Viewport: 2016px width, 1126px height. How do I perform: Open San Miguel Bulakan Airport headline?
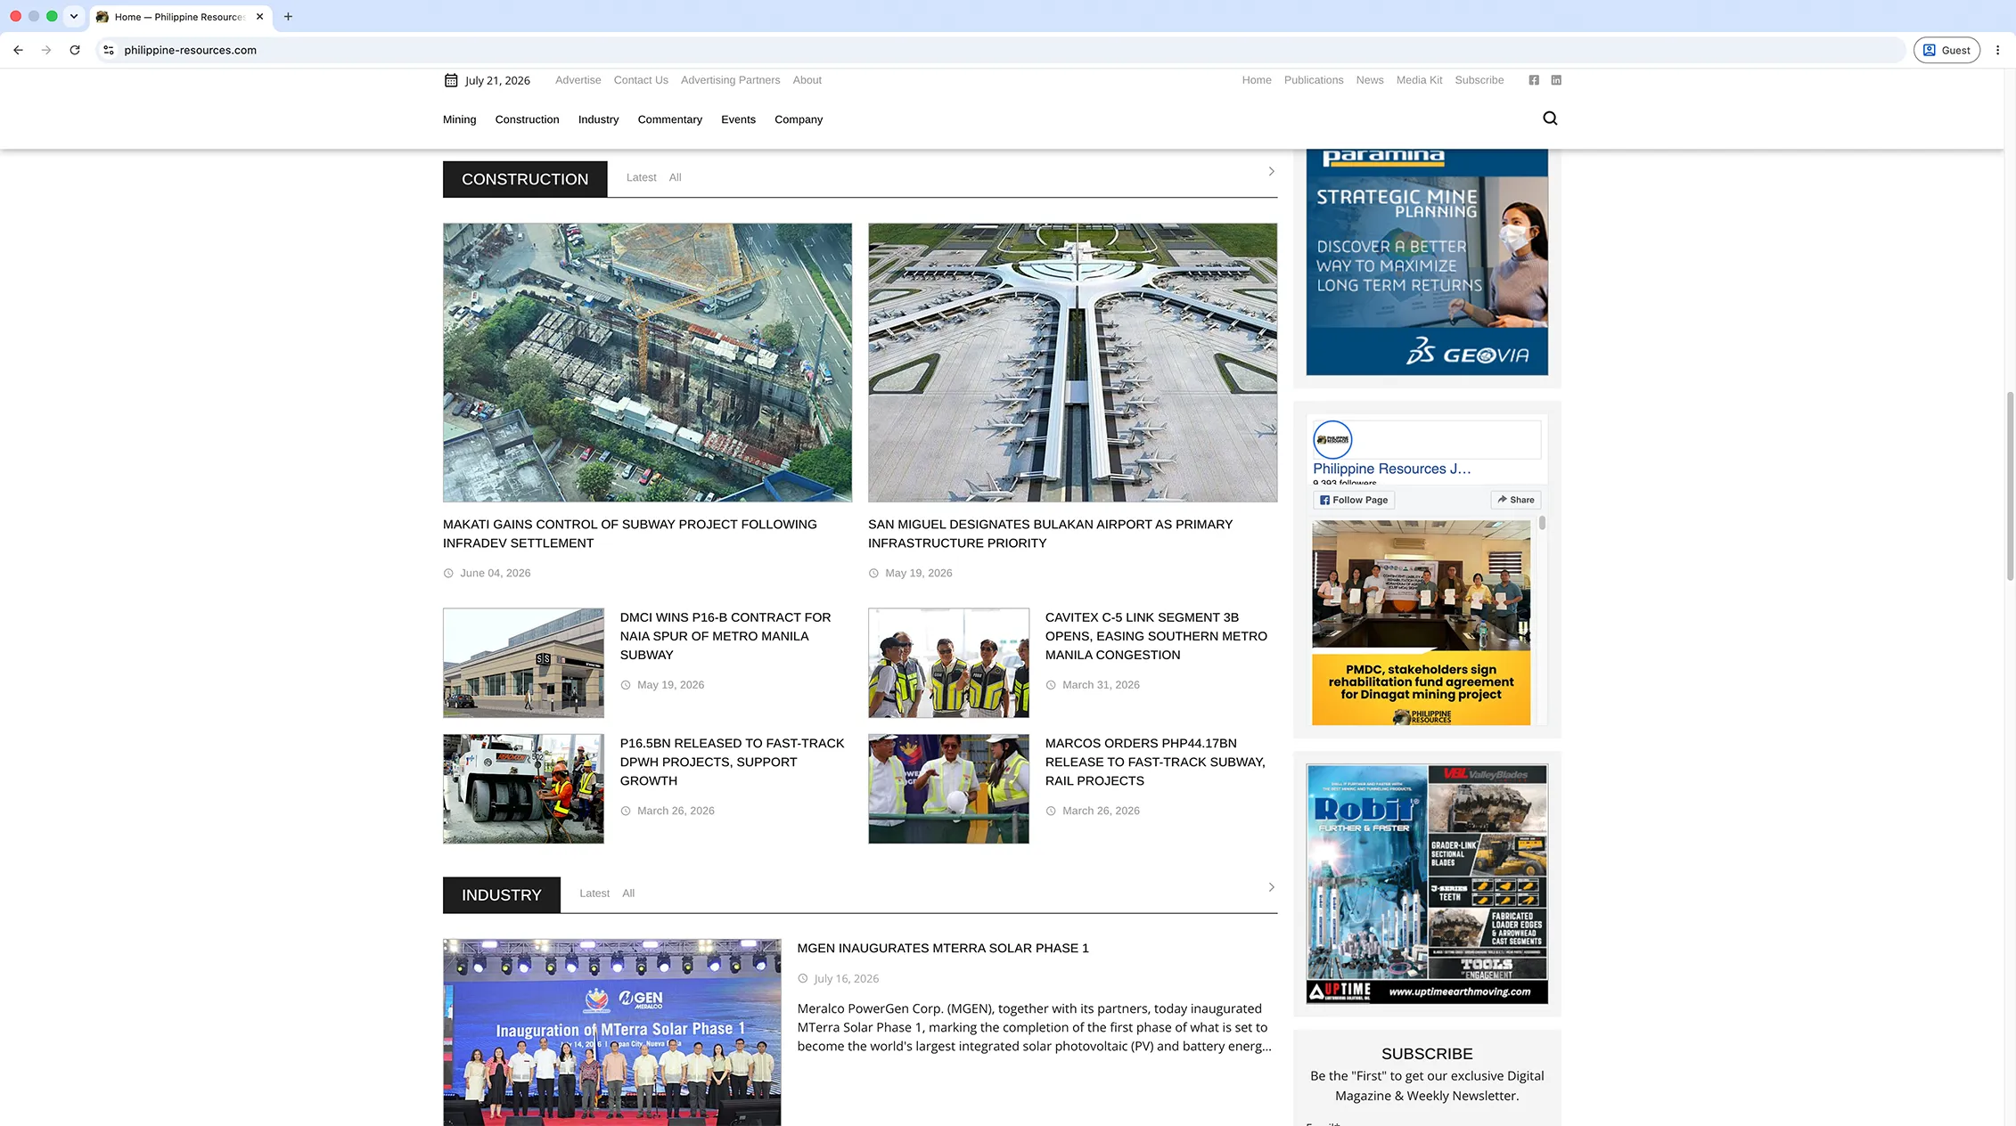(x=1050, y=534)
